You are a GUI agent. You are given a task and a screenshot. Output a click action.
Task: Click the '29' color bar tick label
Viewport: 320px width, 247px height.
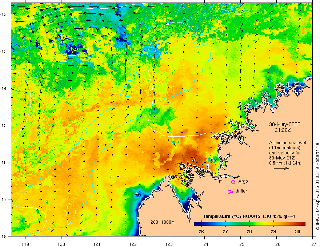click(x=273, y=231)
